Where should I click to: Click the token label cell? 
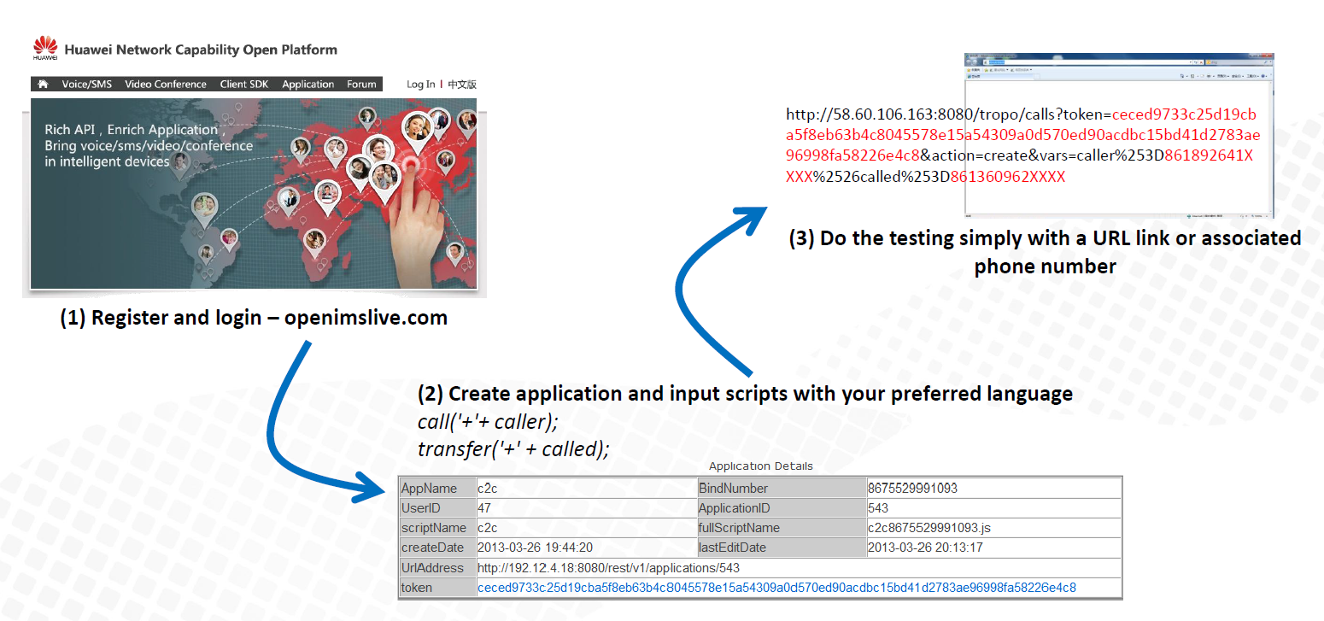coord(437,588)
